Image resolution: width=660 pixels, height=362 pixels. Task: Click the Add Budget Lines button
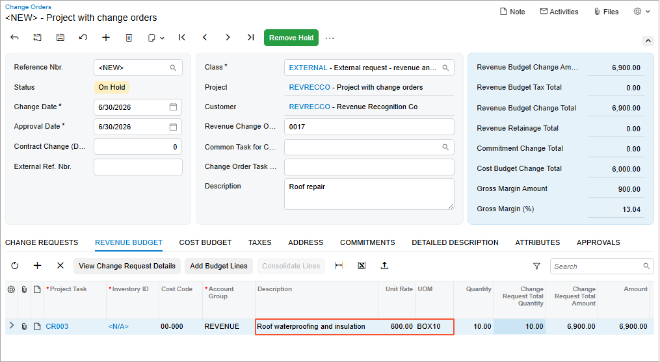coord(218,266)
